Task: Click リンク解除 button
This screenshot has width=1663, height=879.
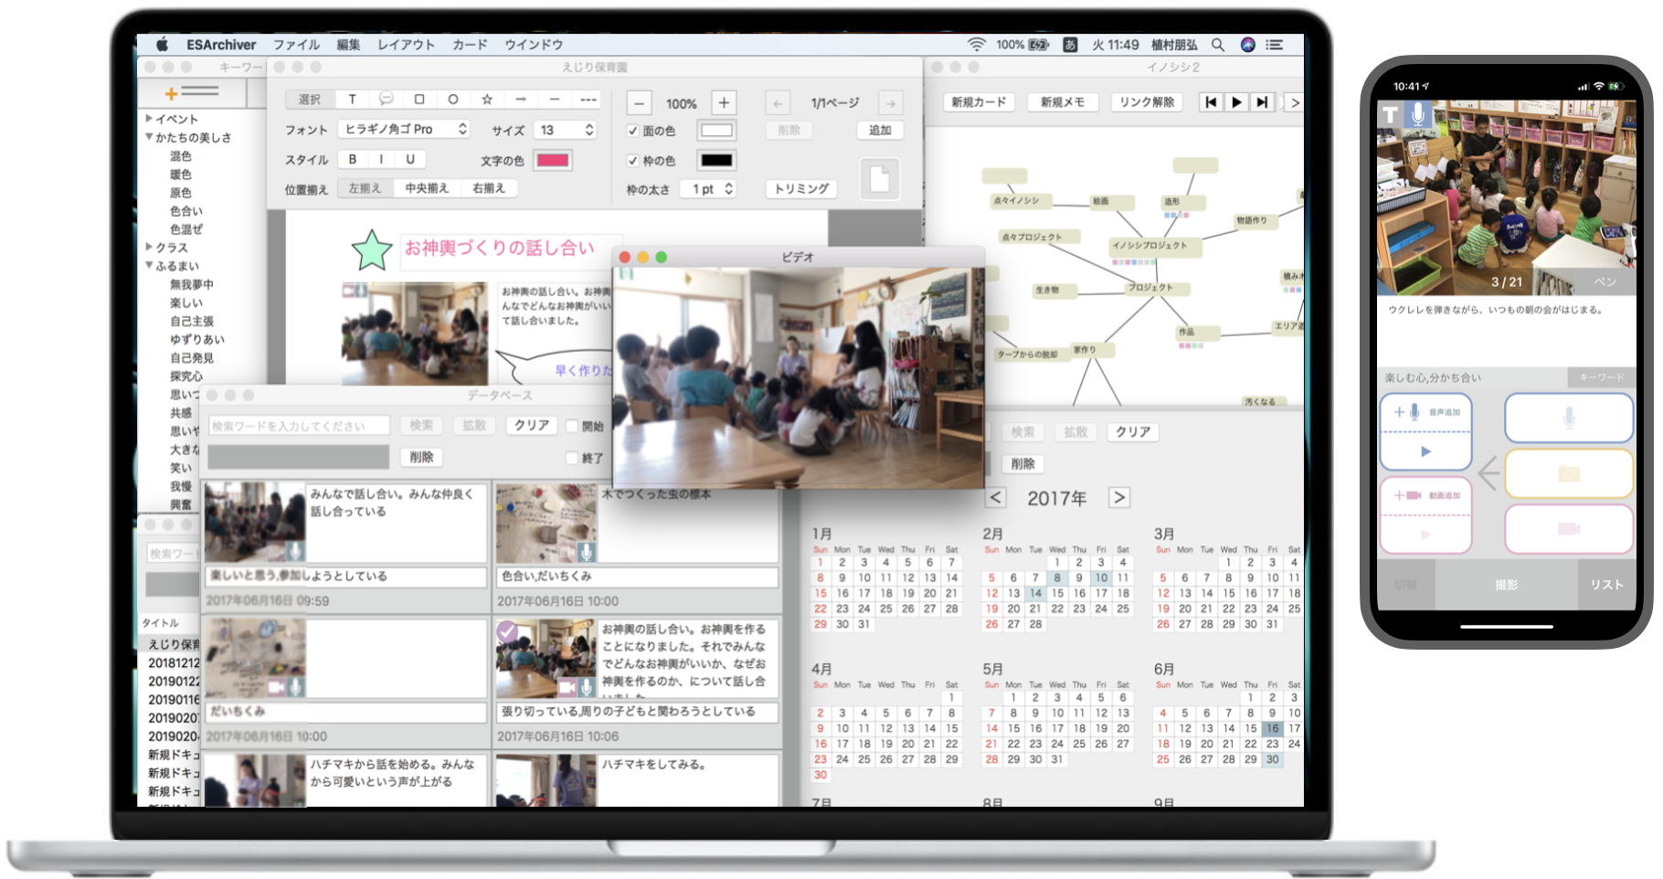Action: (x=1147, y=102)
